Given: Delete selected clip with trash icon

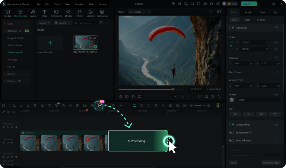Looking at the screenshot, I should pyautogui.click(x=35, y=106).
